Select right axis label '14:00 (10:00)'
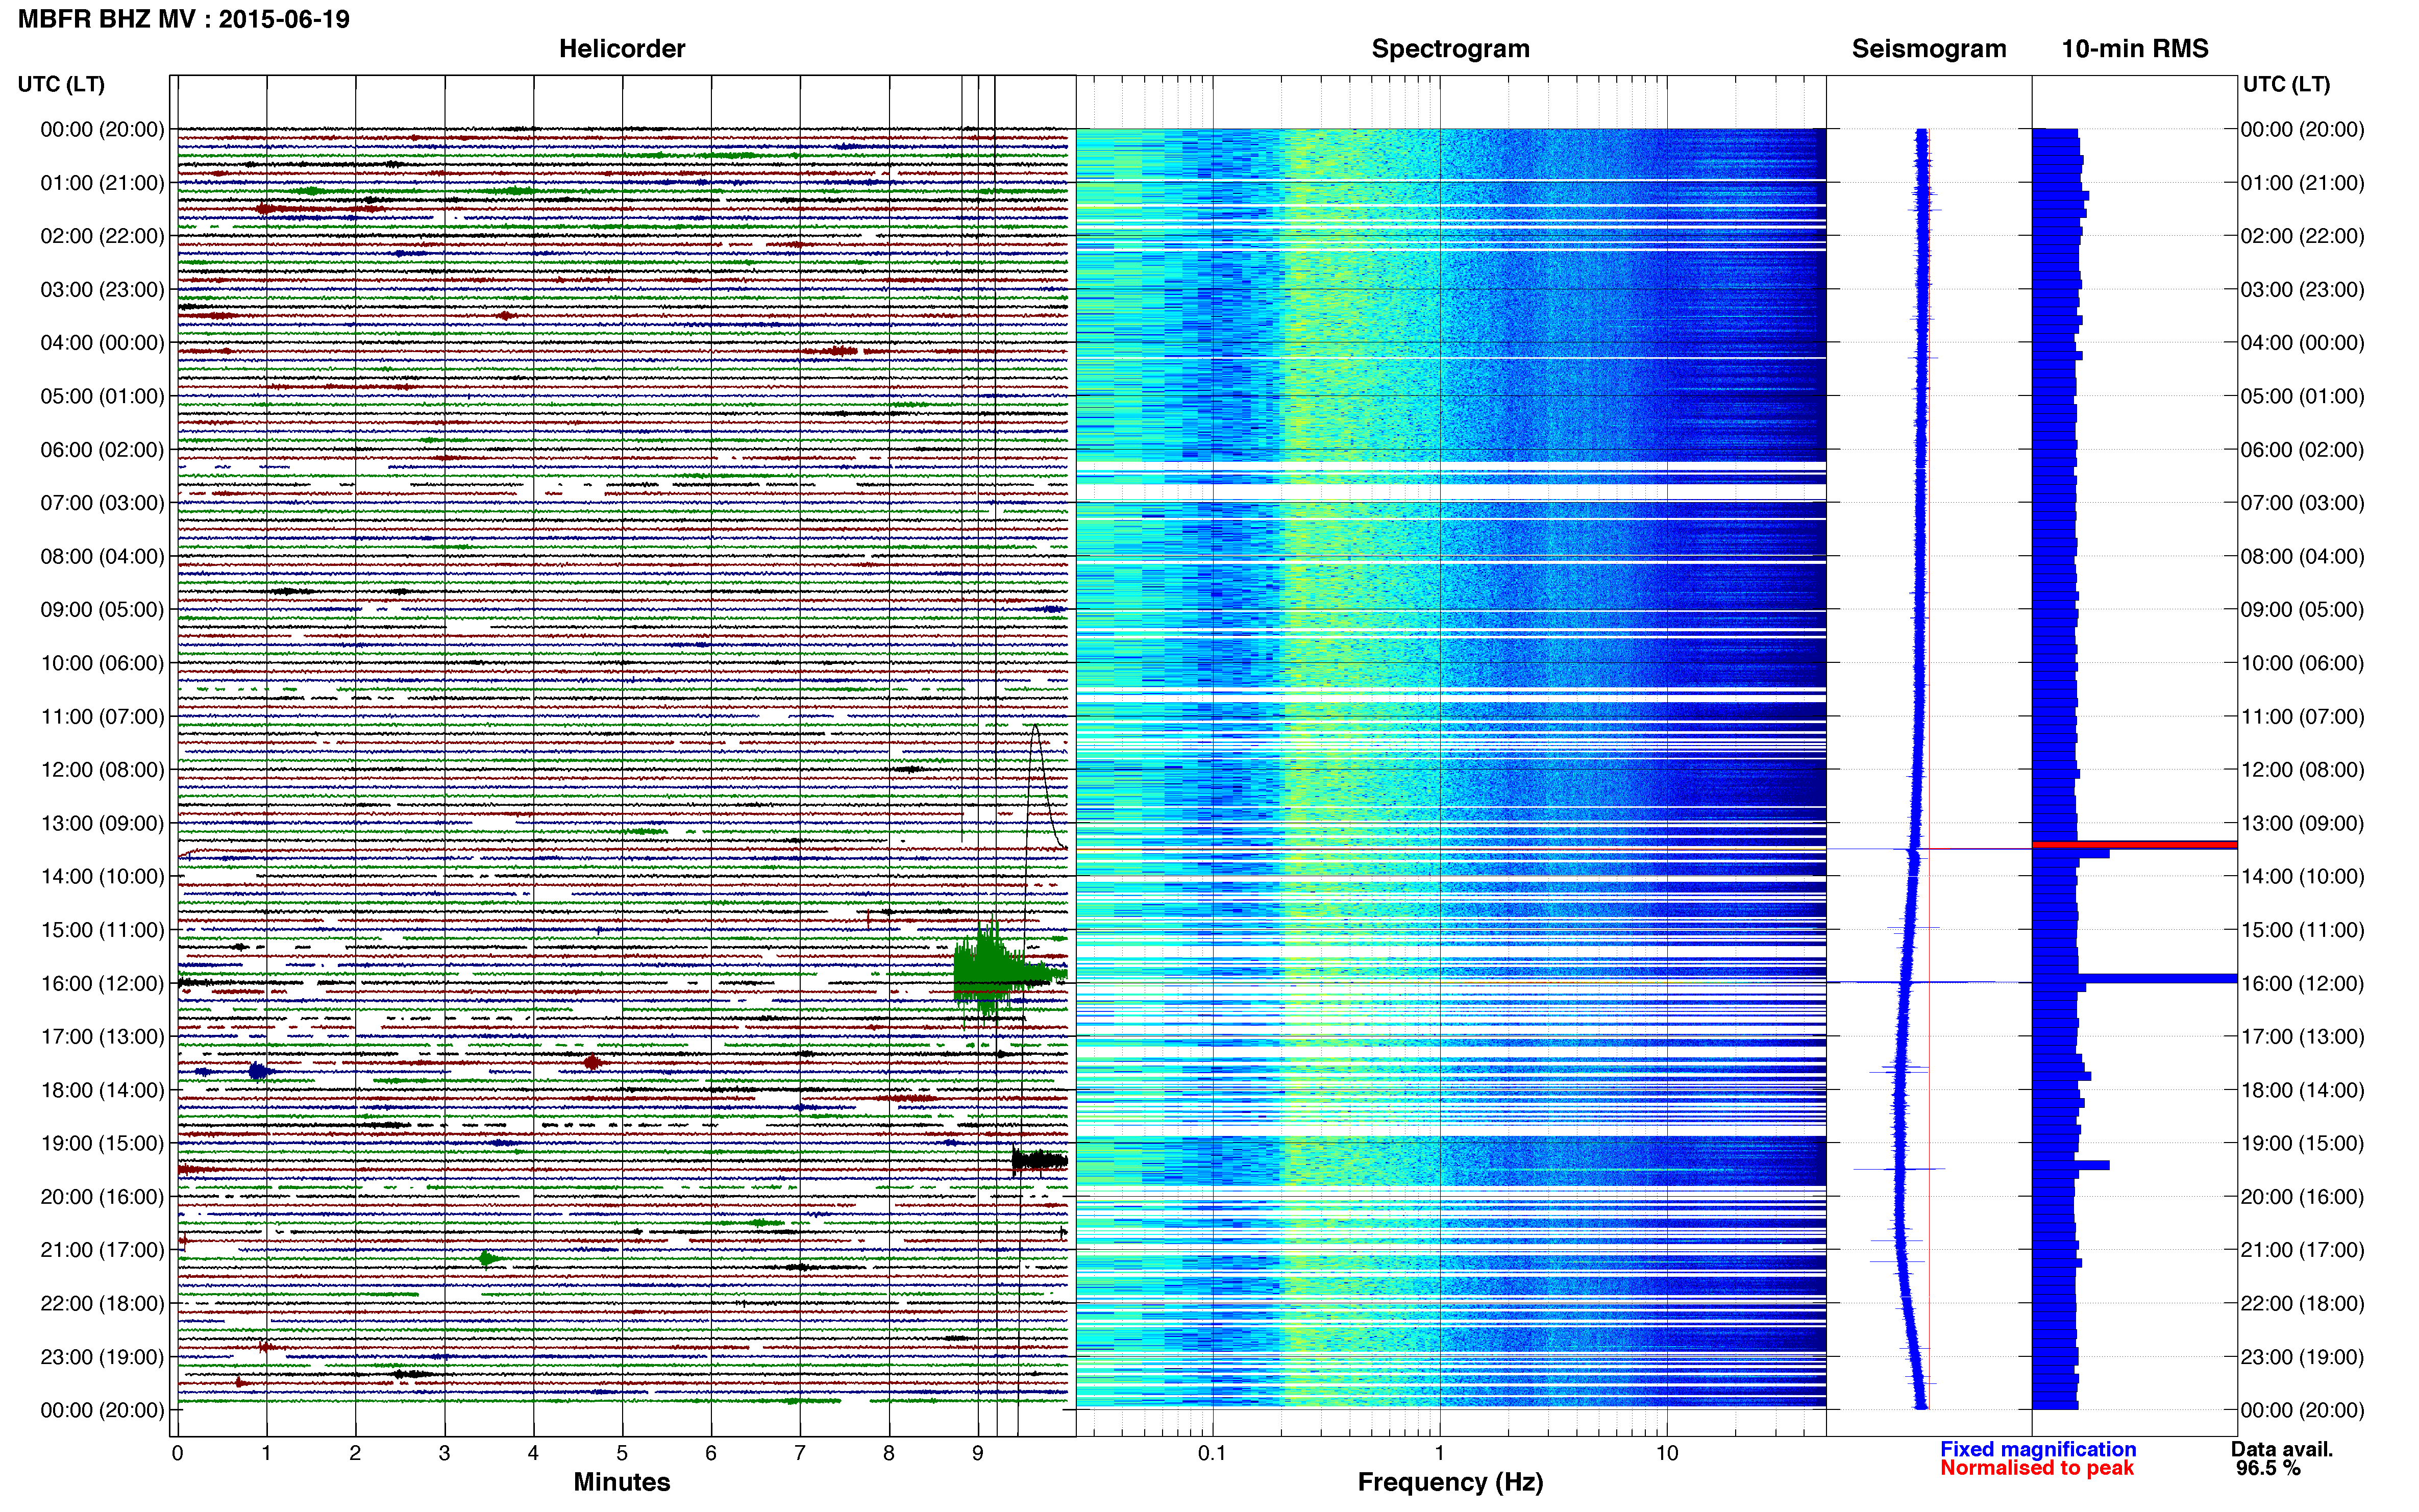The height and width of the screenshot is (1512, 2419). point(2302,876)
